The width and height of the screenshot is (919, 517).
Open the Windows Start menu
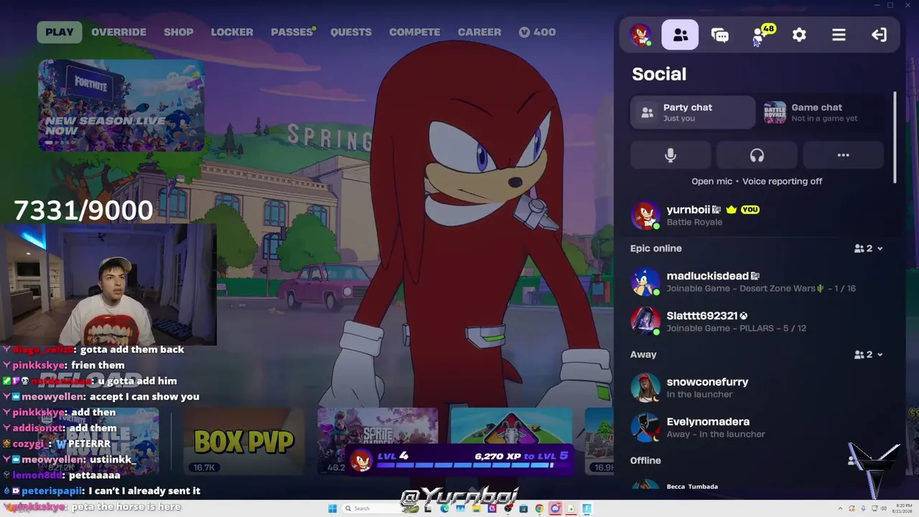tap(332, 509)
